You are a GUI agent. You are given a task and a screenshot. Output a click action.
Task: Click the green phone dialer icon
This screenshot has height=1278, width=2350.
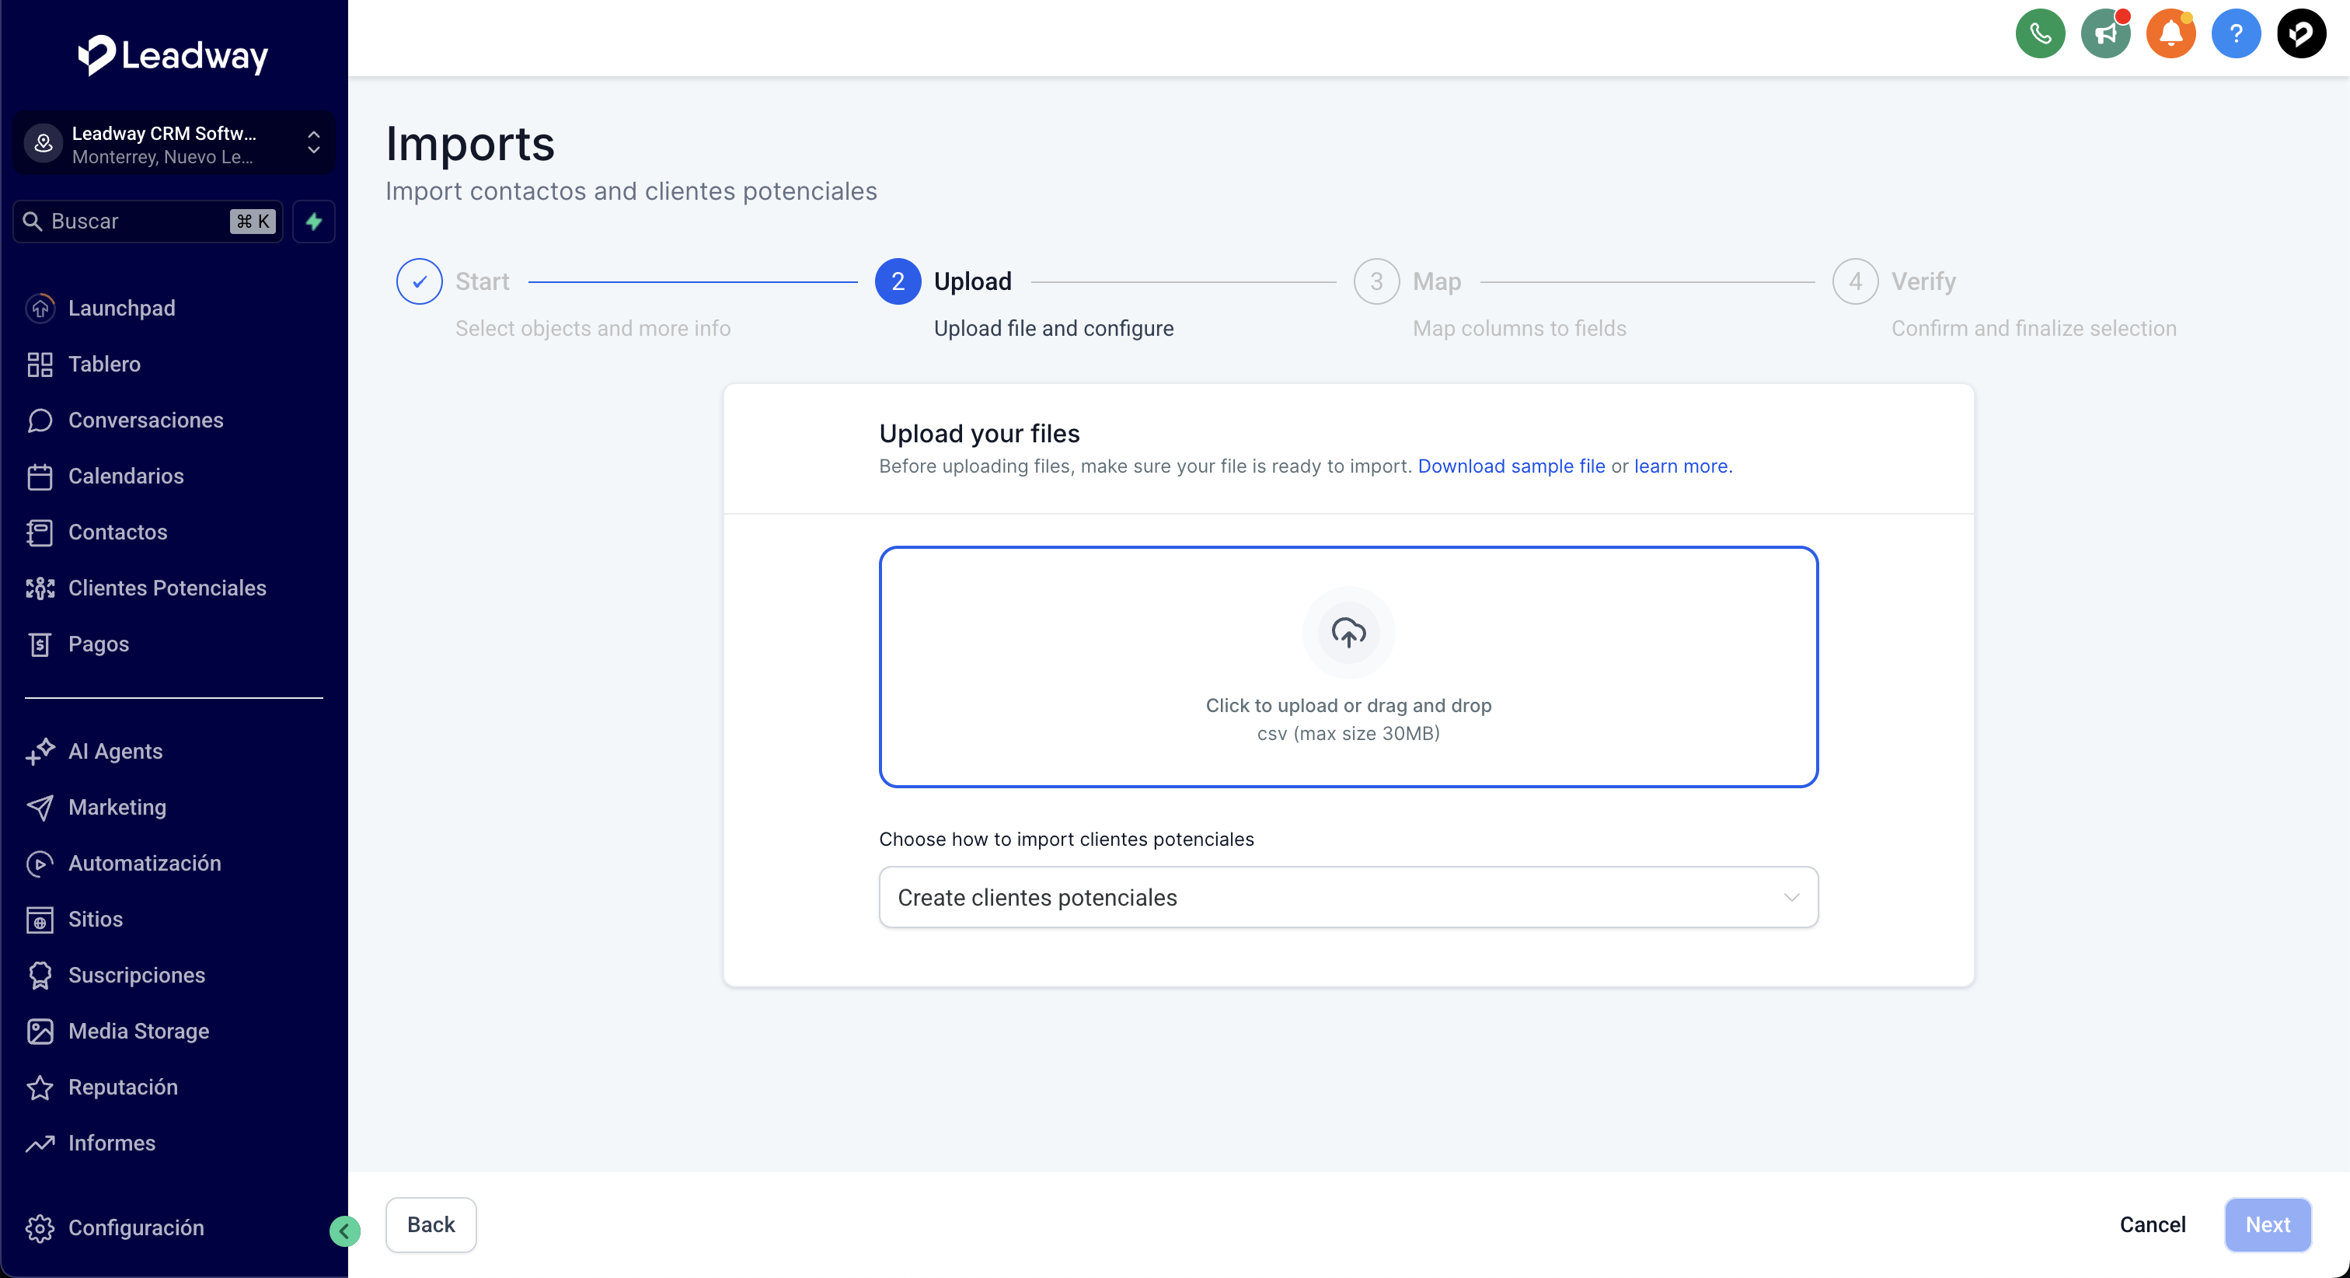tap(2040, 35)
